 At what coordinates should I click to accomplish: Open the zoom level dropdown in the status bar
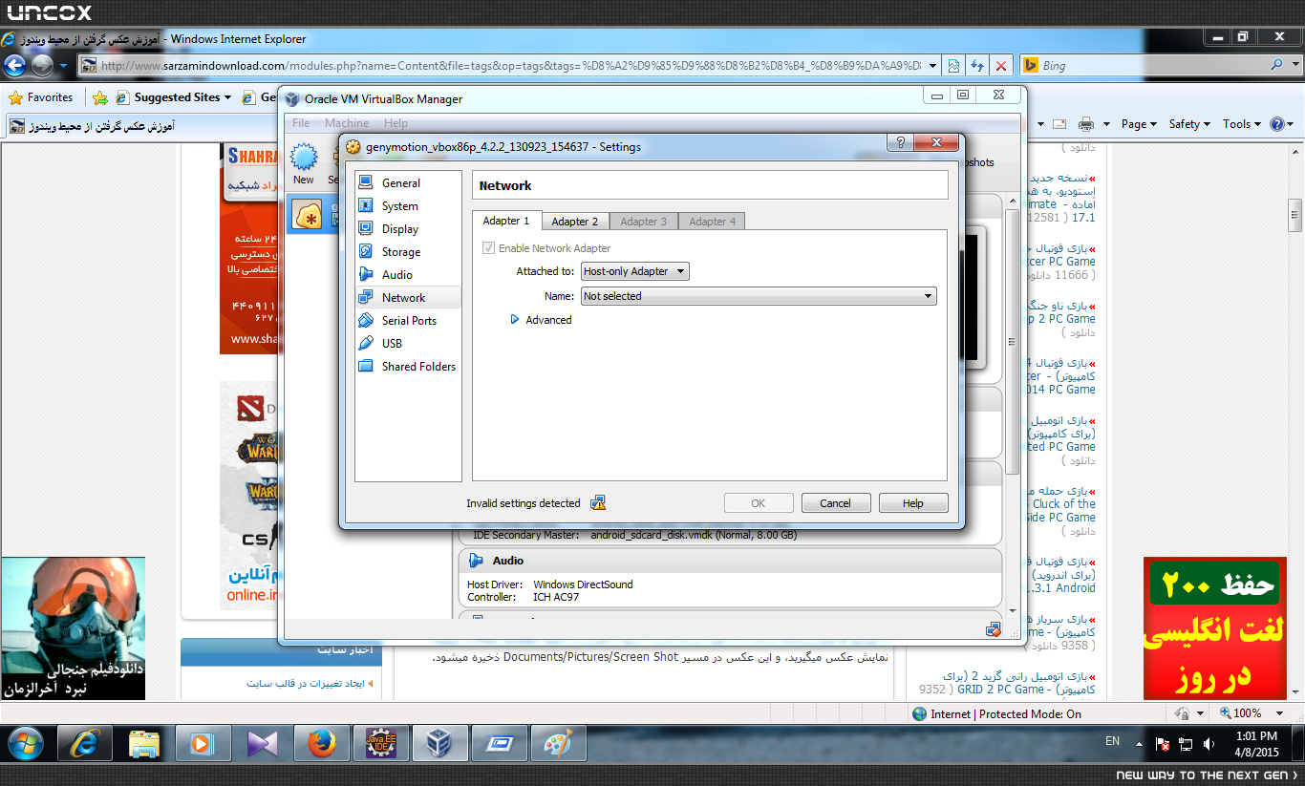point(1281,713)
